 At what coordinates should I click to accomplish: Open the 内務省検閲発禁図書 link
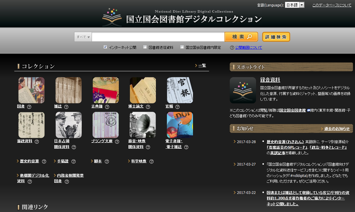pyautogui.click(x=69, y=178)
